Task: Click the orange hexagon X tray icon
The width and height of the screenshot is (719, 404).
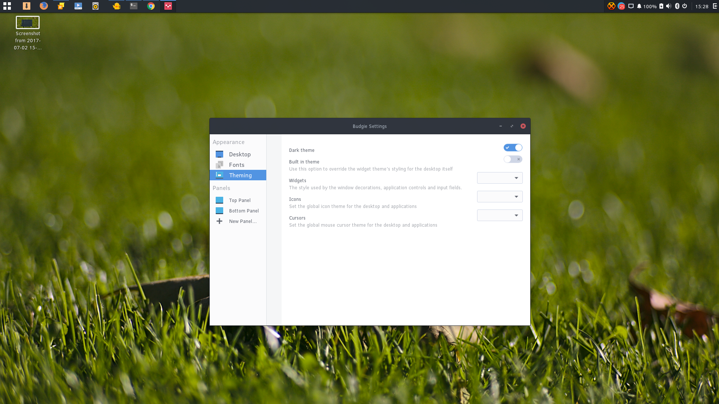Action: click(x=611, y=6)
